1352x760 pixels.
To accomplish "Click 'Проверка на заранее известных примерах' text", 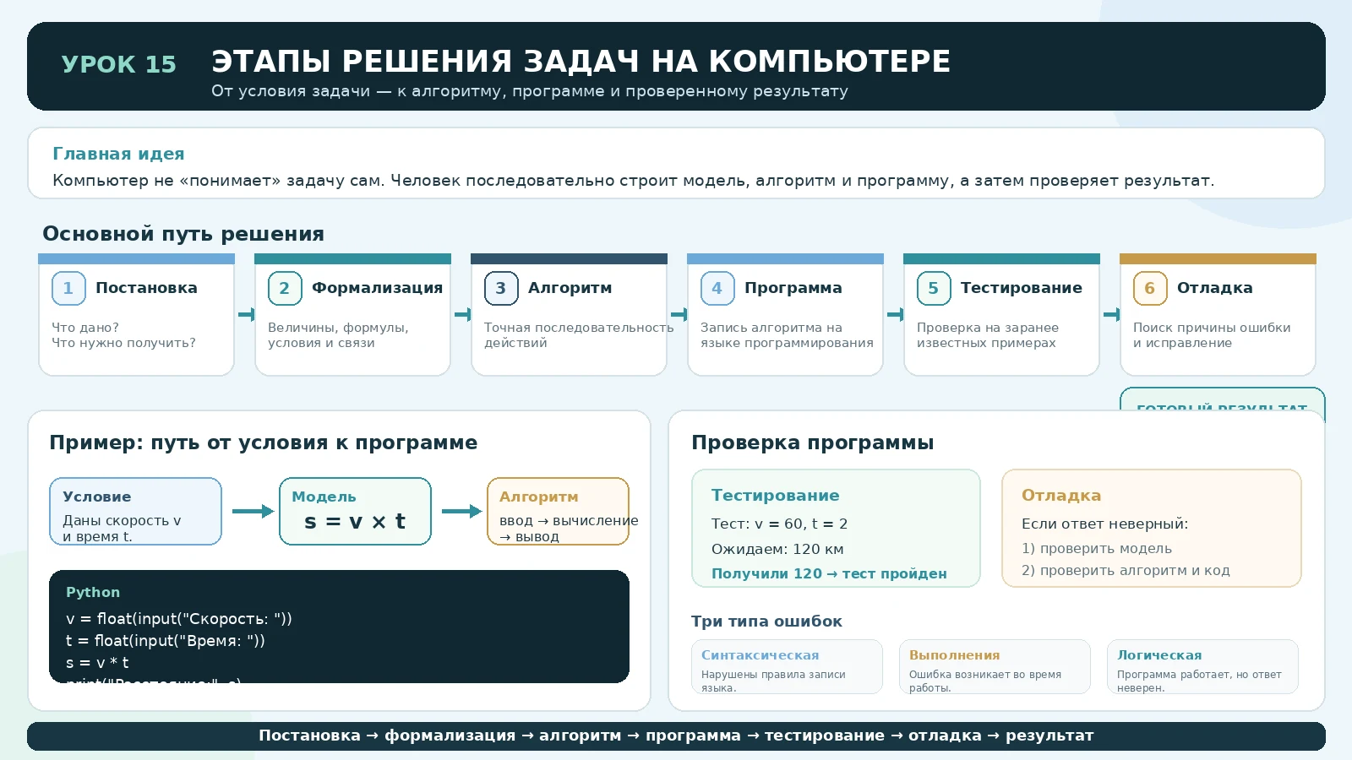I will pyautogui.click(x=988, y=335).
